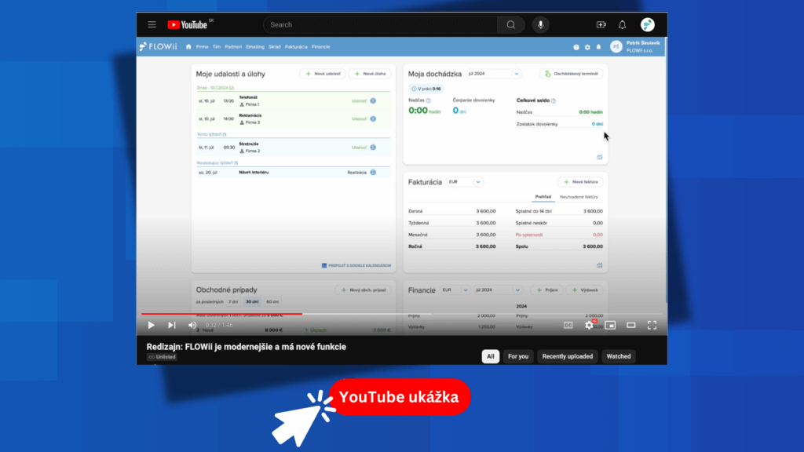Open the Financie menu in the blue bar
Viewport: 804px width, 452px height.
(x=321, y=47)
